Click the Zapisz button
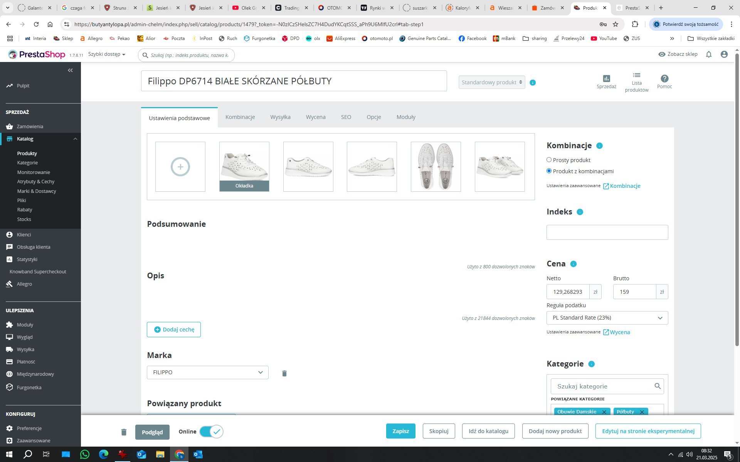 pyautogui.click(x=400, y=431)
